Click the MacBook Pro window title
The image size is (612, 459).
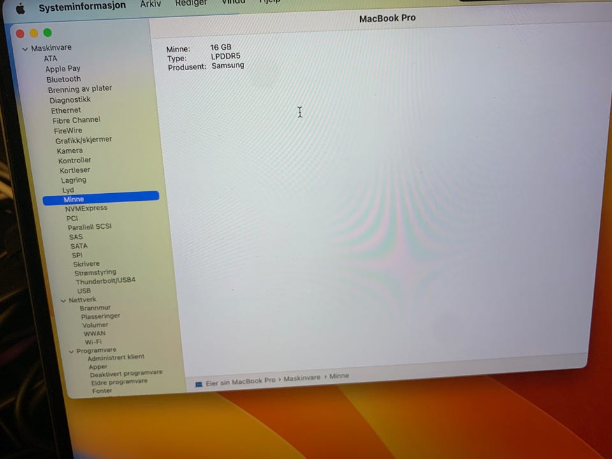click(x=387, y=18)
